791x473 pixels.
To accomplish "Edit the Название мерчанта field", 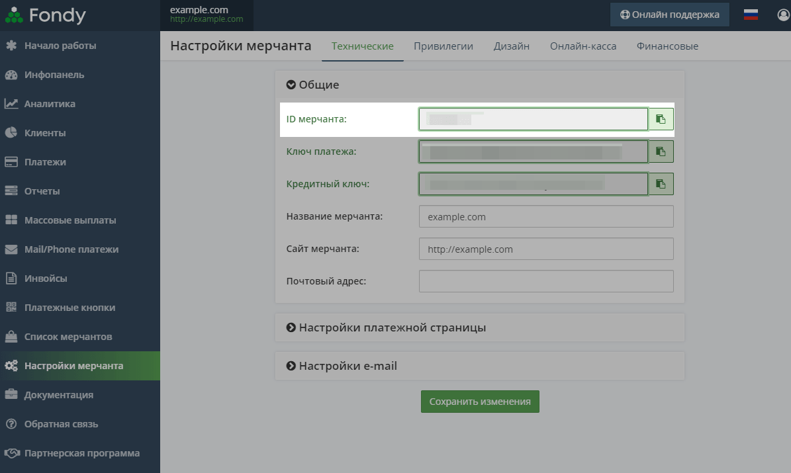I will pos(546,216).
